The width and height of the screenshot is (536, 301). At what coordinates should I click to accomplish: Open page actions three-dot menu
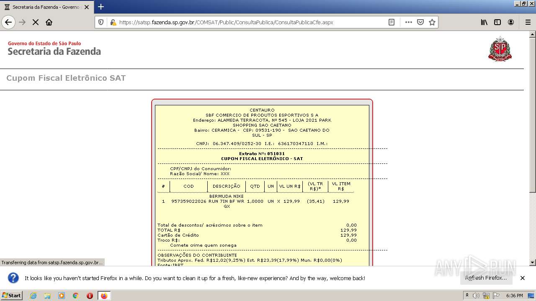pyautogui.click(x=408, y=22)
